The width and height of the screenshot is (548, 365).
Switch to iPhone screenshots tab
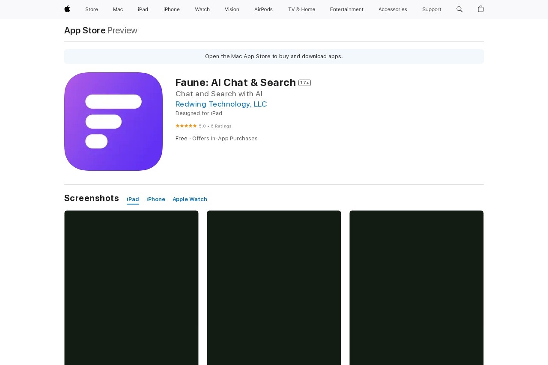click(156, 199)
